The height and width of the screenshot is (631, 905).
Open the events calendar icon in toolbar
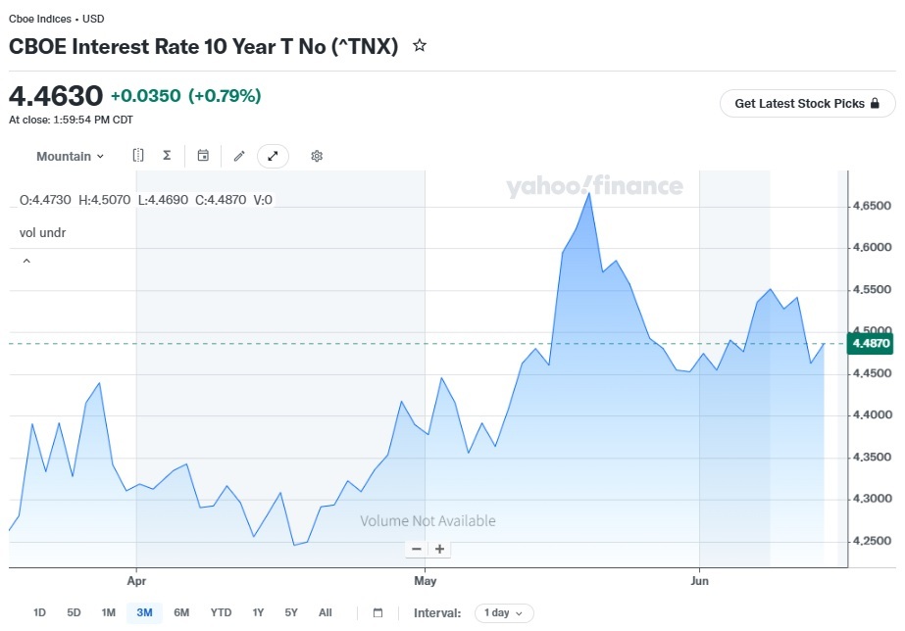[203, 155]
